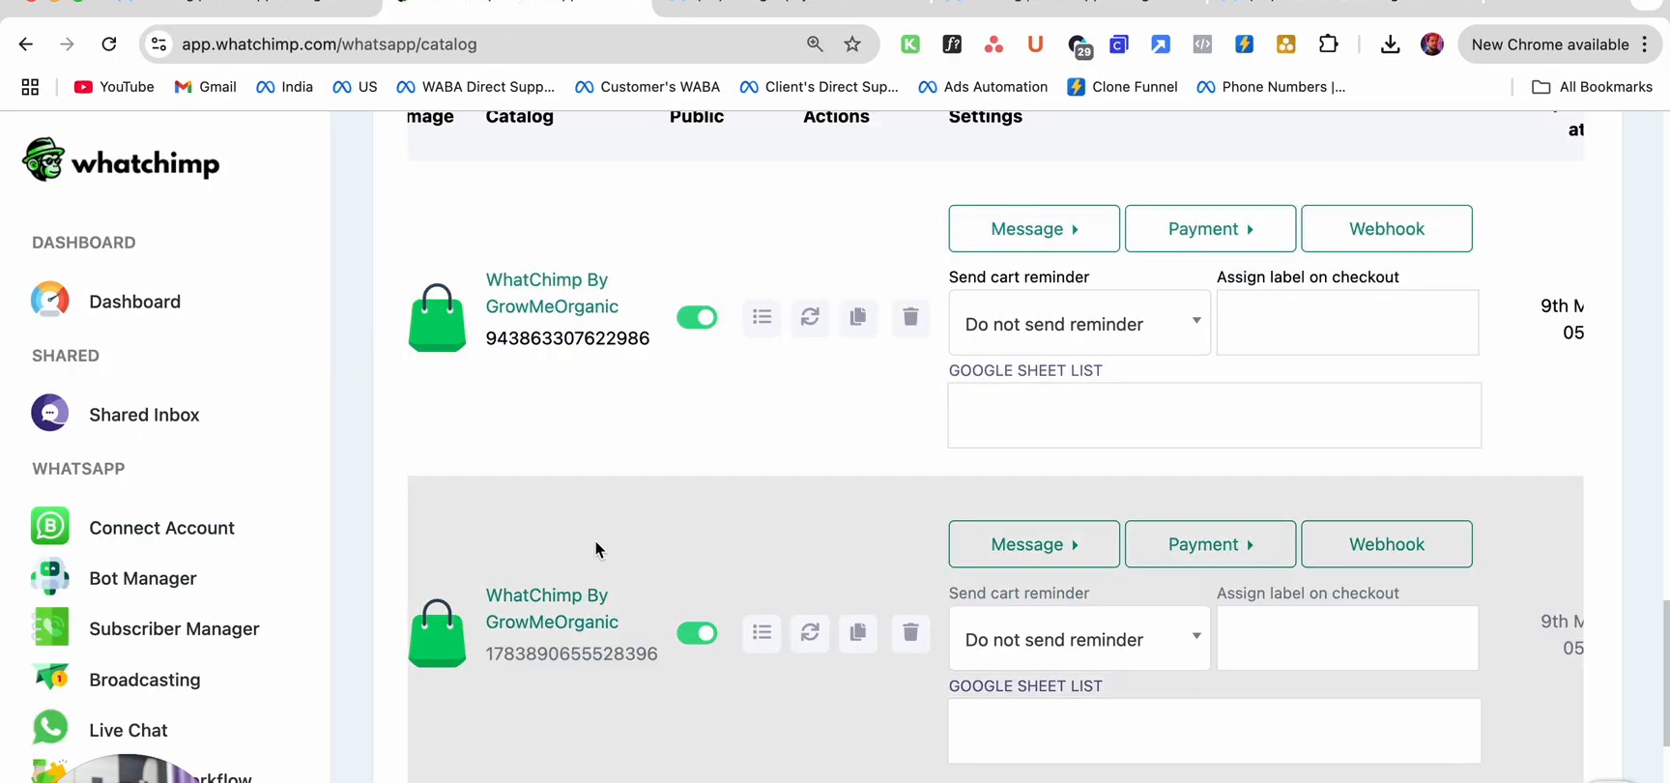Sync the second catalog using refresh icon
The width and height of the screenshot is (1670, 783).
pos(810,633)
